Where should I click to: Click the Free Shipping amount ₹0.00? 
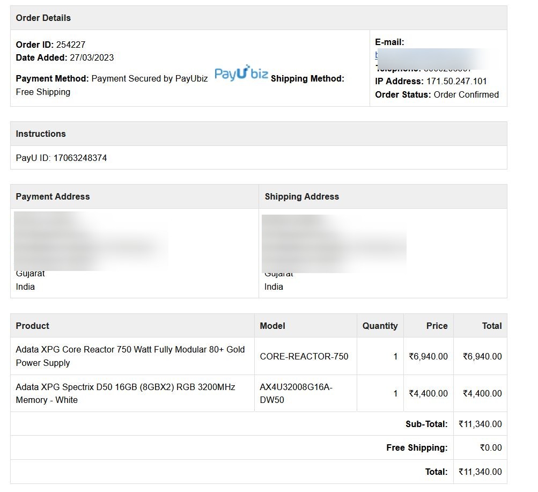491,448
